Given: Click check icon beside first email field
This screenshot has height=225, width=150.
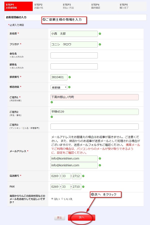Looking at the screenshot, I should click(100, 158).
